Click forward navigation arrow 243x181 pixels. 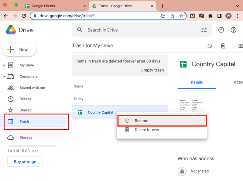click(15, 16)
